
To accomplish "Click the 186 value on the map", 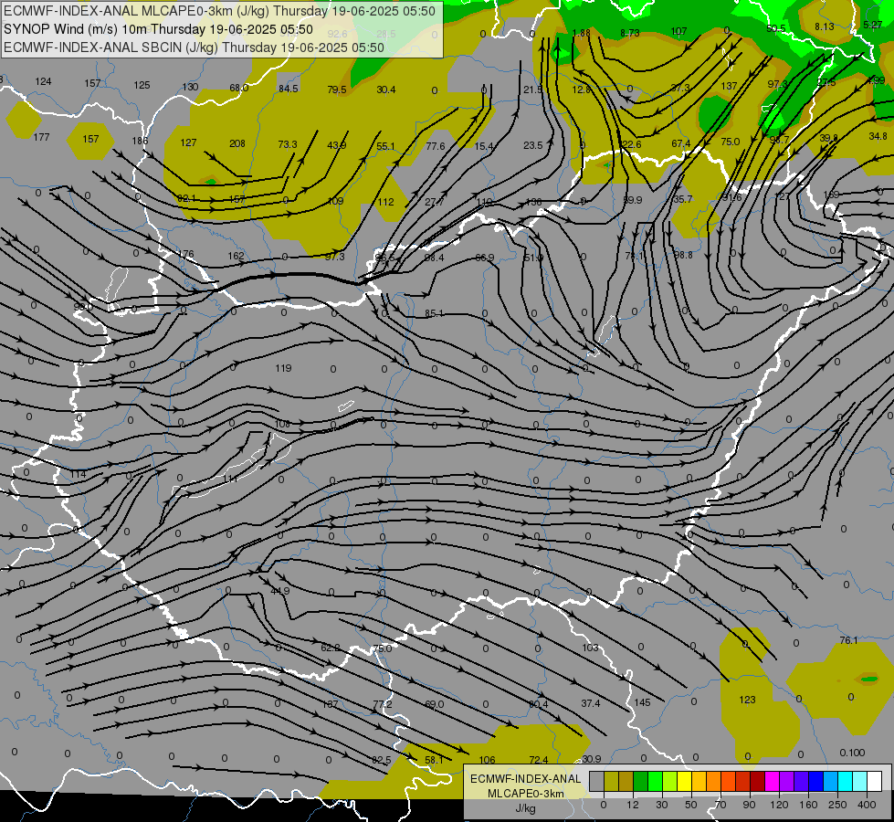I will (x=140, y=141).
